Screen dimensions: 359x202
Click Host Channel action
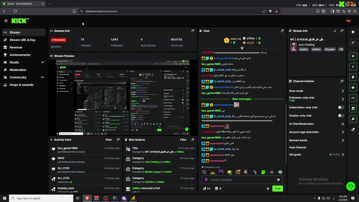(x=298, y=147)
